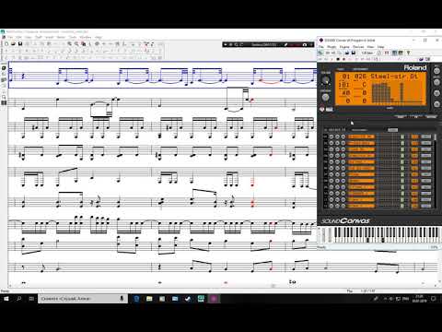Click the zoom in magnifier in notation toolbar
442x332 pixels.
pos(70,44)
